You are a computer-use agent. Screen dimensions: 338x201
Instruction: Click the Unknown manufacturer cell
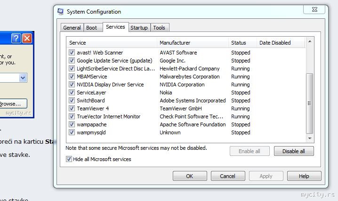[x=170, y=132]
